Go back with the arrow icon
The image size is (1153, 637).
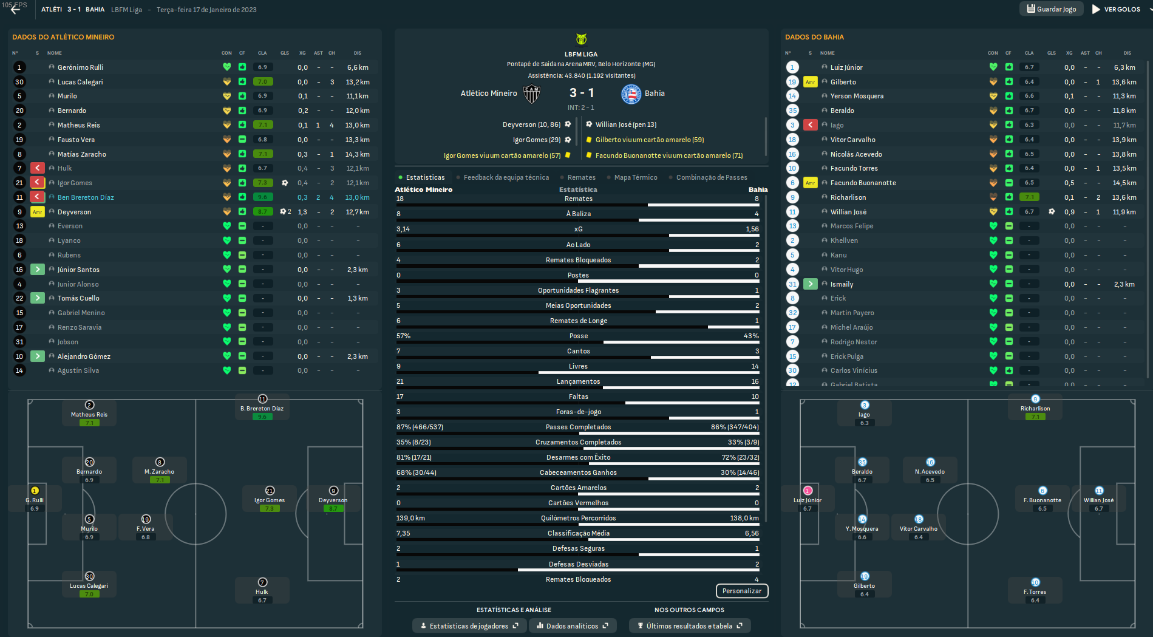pos(16,10)
